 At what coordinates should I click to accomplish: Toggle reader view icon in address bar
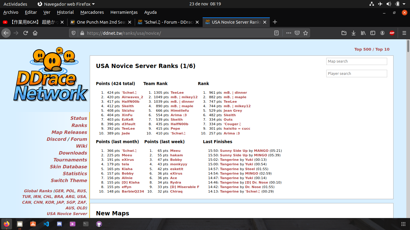pos(276,33)
